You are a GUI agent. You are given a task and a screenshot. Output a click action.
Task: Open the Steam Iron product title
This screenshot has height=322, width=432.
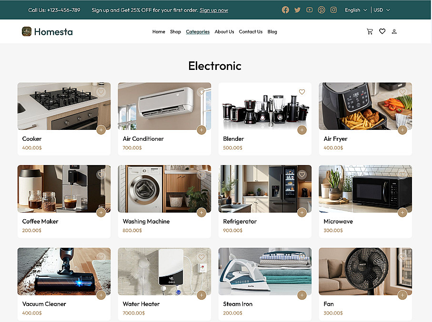238,304
